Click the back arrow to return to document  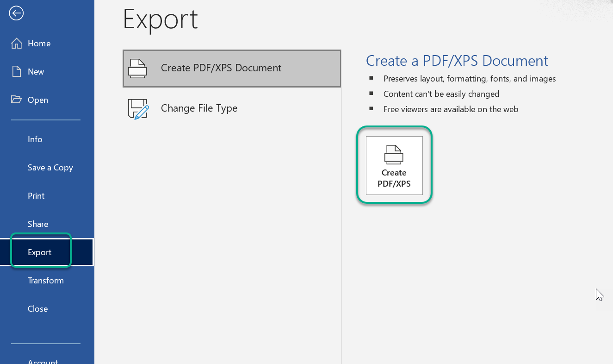point(16,13)
